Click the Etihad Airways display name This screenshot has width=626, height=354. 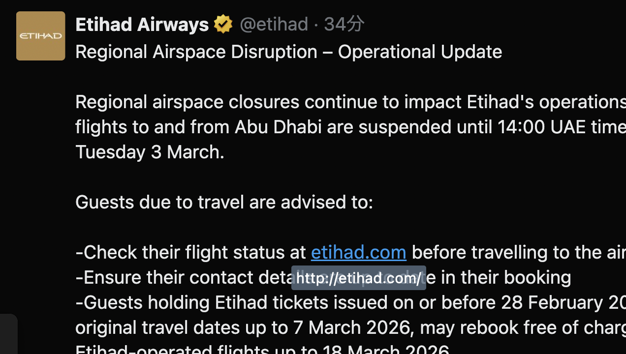click(142, 24)
